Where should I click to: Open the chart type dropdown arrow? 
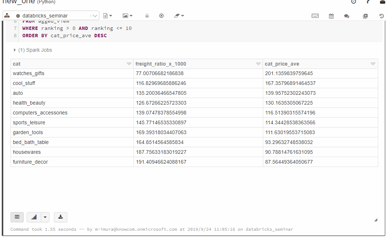(45, 217)
